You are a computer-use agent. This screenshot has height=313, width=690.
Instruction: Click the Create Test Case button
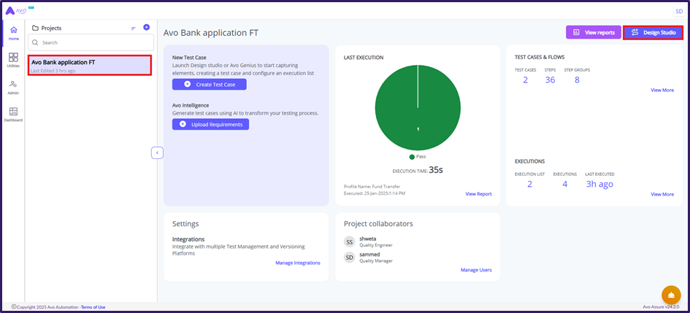click(x=209, y=85)
